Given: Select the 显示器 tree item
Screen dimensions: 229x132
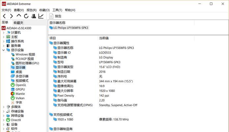Looking at the screenshot, I should tap(20, 67).
